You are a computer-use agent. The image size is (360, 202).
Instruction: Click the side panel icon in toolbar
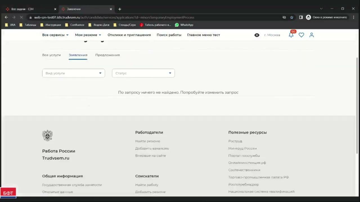[301, 17]
